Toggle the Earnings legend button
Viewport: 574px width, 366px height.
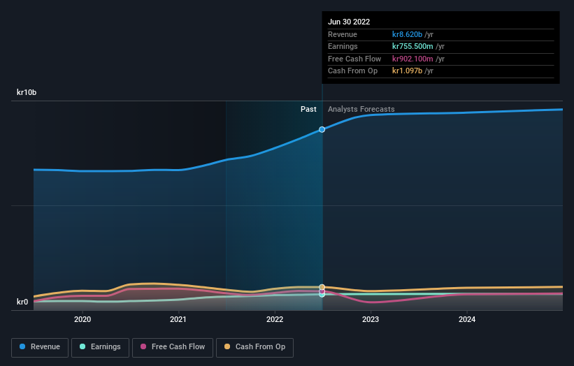[x=100, y=347]
